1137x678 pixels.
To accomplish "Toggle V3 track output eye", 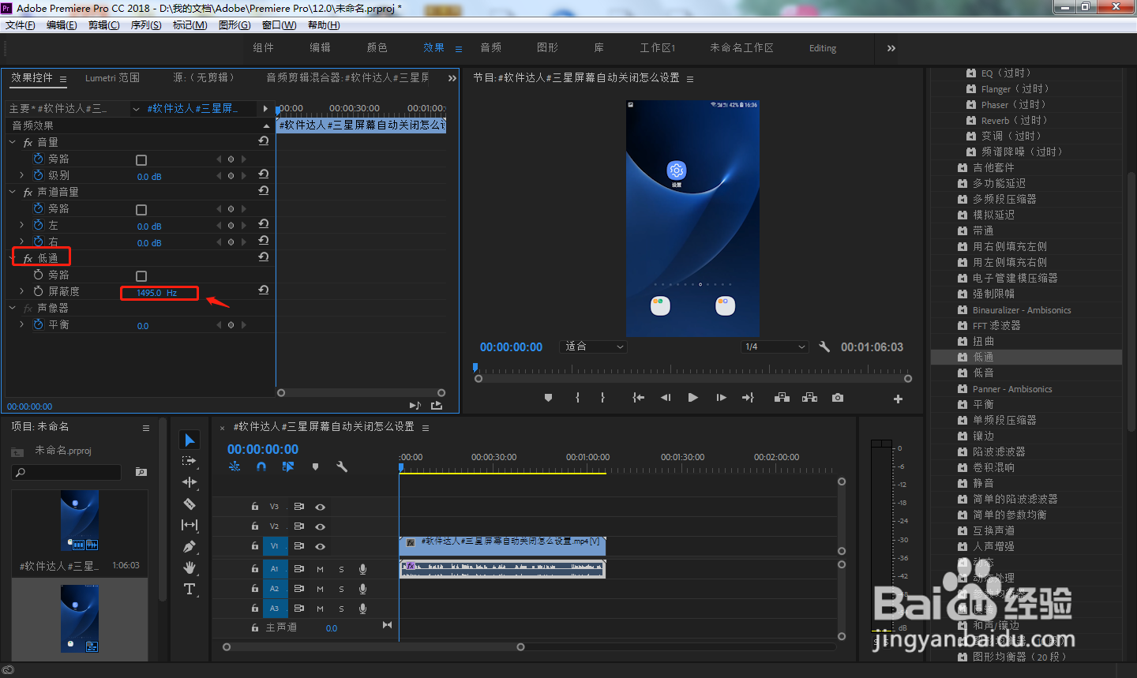I will (320, 507).
